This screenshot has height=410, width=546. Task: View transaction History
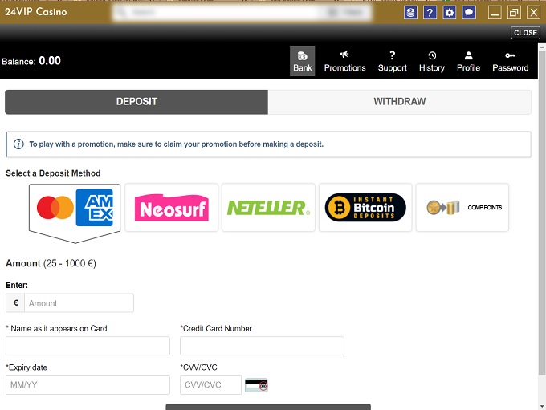pos(431,61)
